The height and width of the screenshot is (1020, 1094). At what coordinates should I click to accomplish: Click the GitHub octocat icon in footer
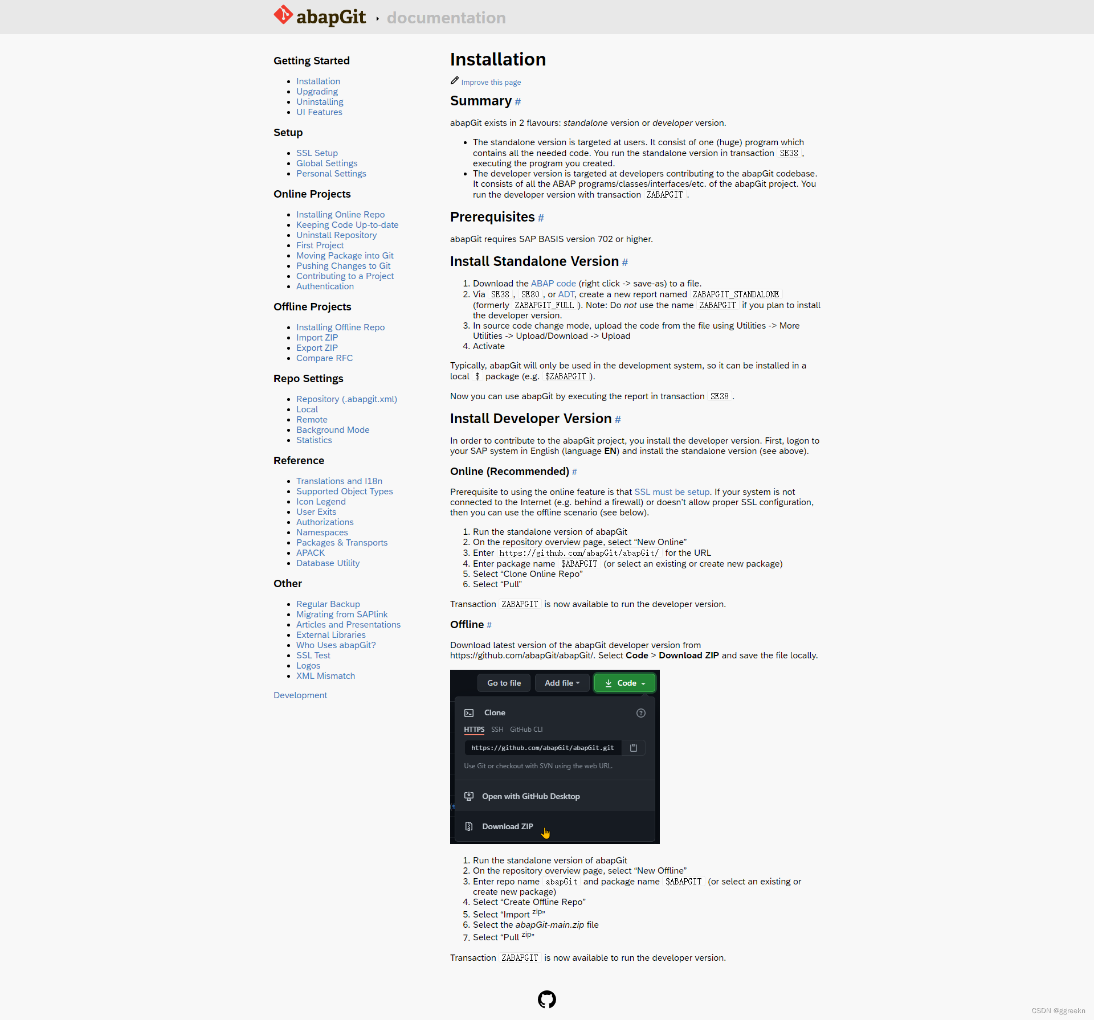pos(546,999)
